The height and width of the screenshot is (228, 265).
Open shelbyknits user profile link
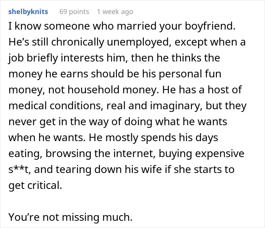click(28, 12)
